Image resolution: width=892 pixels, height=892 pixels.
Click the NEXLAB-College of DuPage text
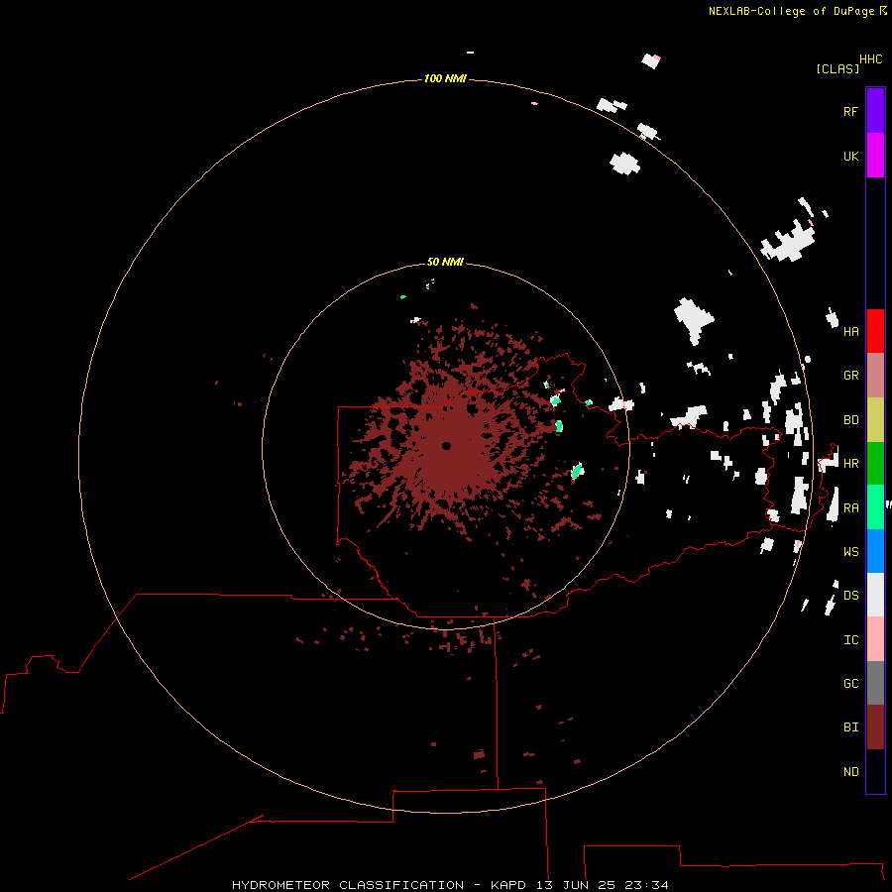(791, 11)
